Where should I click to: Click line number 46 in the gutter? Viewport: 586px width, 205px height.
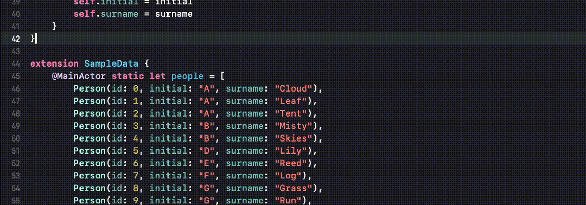click(x=16, y=89)
